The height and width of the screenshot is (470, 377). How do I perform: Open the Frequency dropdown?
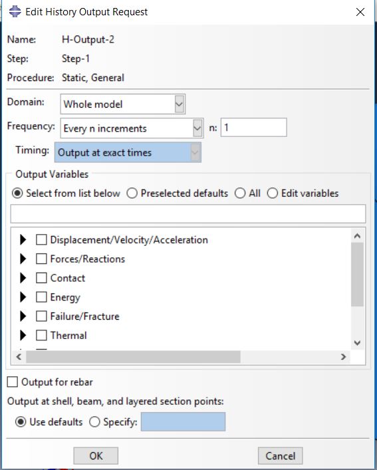132,128
